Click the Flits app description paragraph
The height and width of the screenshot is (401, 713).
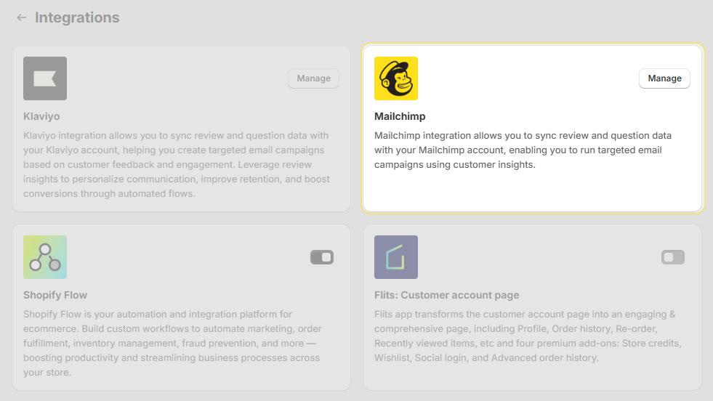click(x=528, y=336)
